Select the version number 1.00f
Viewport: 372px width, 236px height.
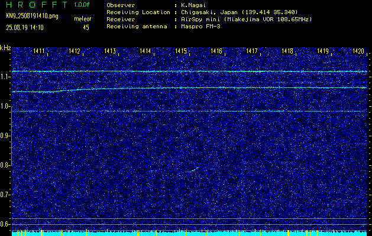click(82, 5)
